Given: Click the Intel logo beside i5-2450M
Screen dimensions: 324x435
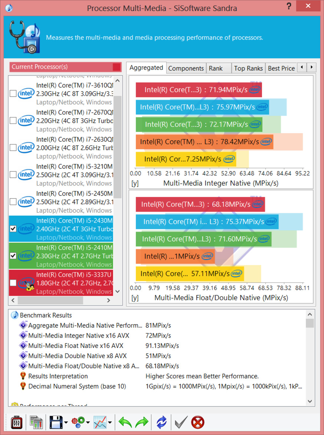Looking at the screenshot, I should point(26,202).
